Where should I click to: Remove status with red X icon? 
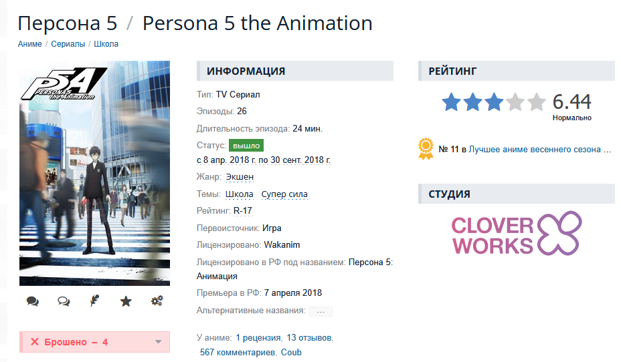coord(35,342)
